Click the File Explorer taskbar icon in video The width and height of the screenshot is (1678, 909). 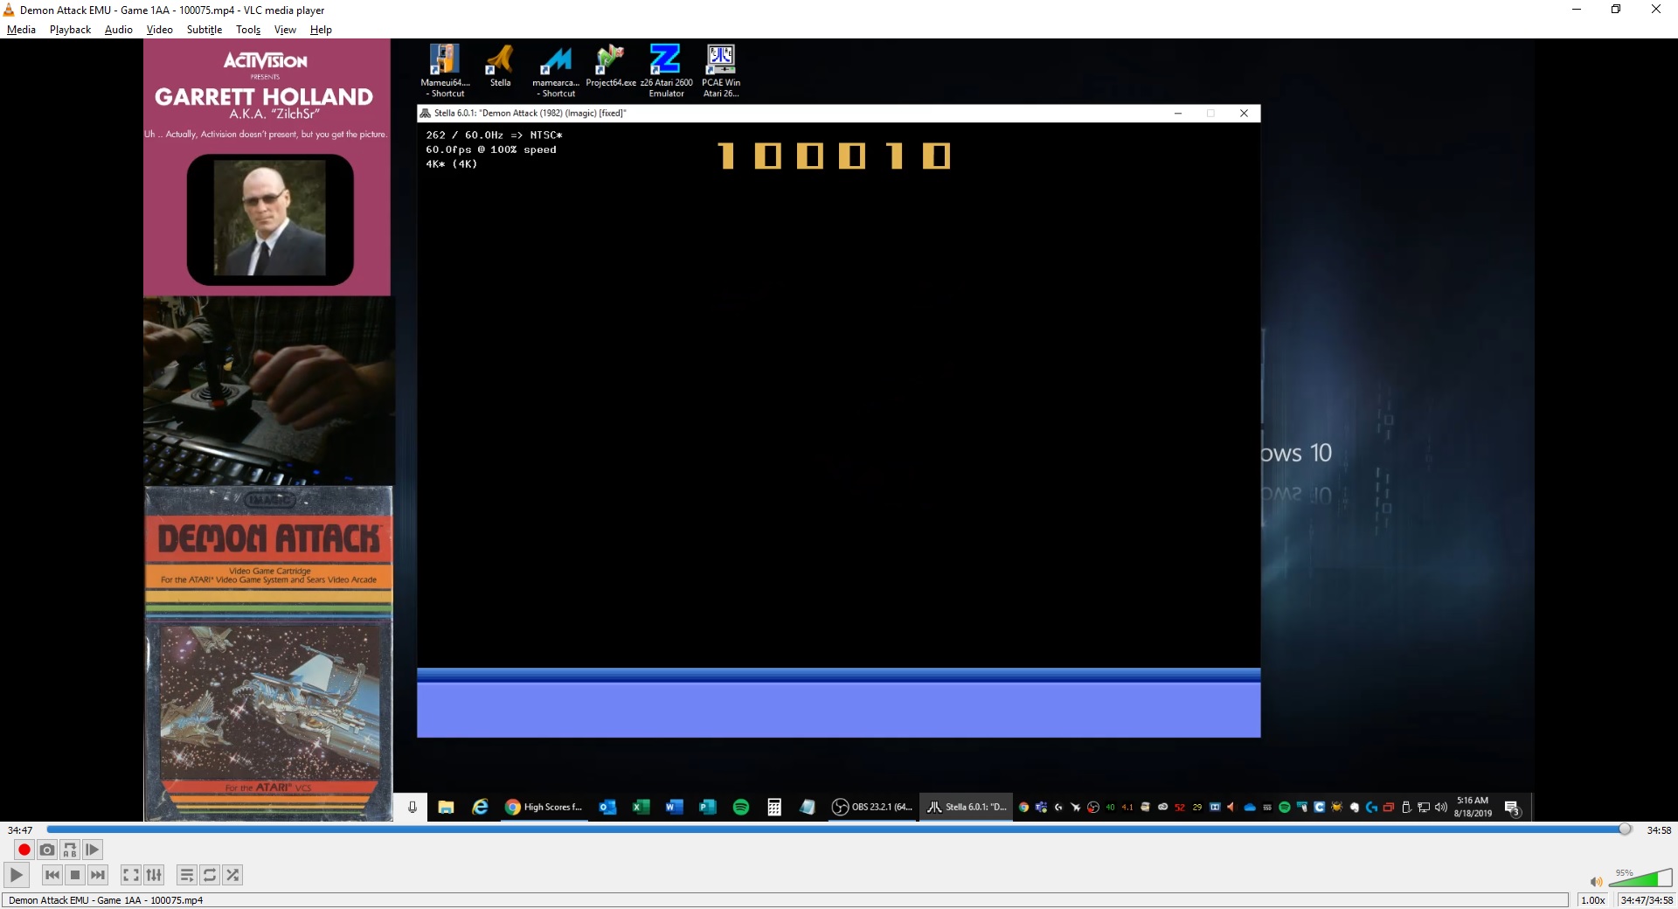tap(446, 807)
